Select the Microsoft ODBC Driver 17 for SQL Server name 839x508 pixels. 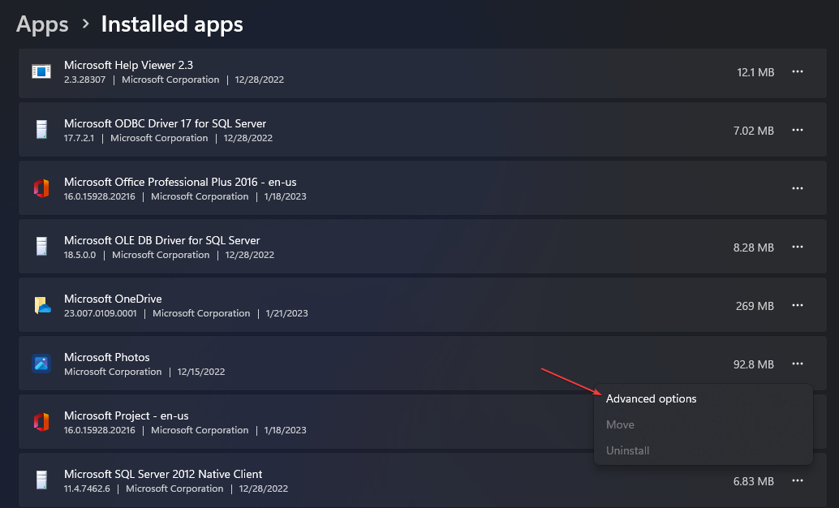(x=165, y=123)
